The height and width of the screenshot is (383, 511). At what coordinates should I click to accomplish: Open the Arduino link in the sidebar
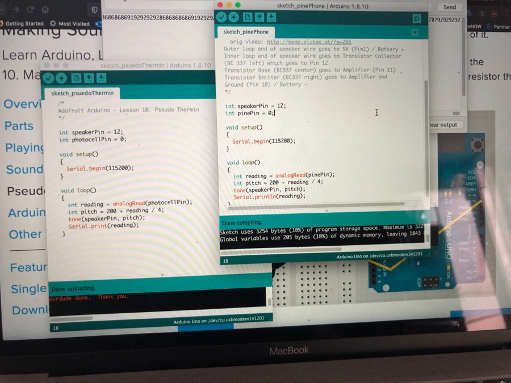tap(27, 213)
